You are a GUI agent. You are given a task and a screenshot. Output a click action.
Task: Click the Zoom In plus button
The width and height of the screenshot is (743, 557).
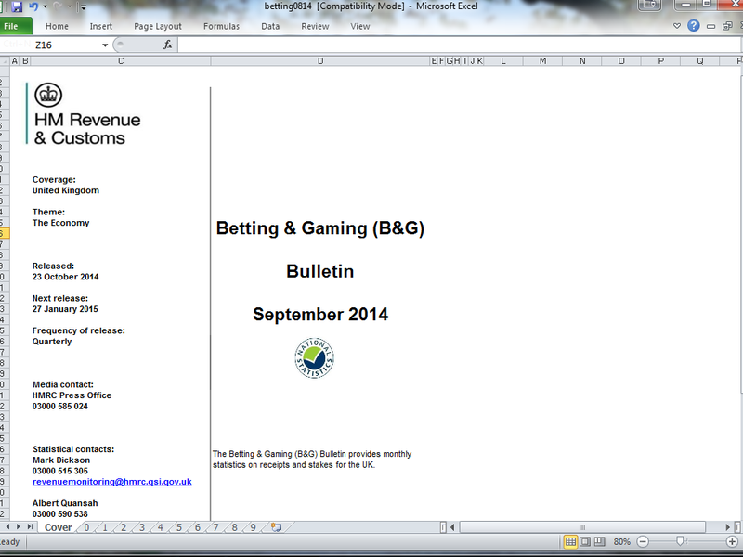tap(733, 541)
